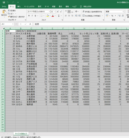
Task: Open merge and center dropdown arrow
Action: (102, 16)
